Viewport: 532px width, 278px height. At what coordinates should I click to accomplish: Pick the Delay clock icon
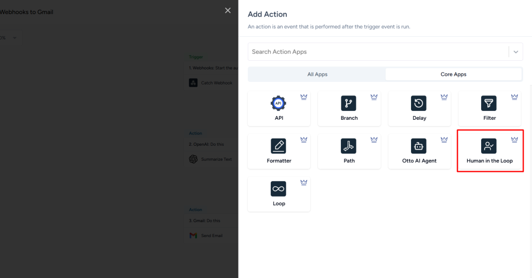tap(419, 103)
